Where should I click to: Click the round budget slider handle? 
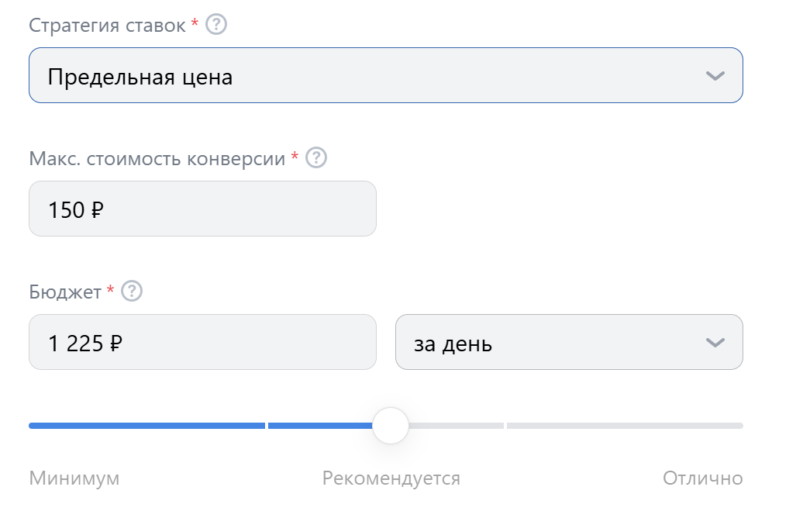coord(390,426)
